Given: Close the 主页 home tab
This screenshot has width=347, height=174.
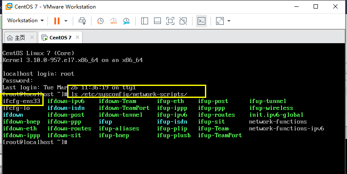Looking at the screenshot, I should tap(32, 37).
